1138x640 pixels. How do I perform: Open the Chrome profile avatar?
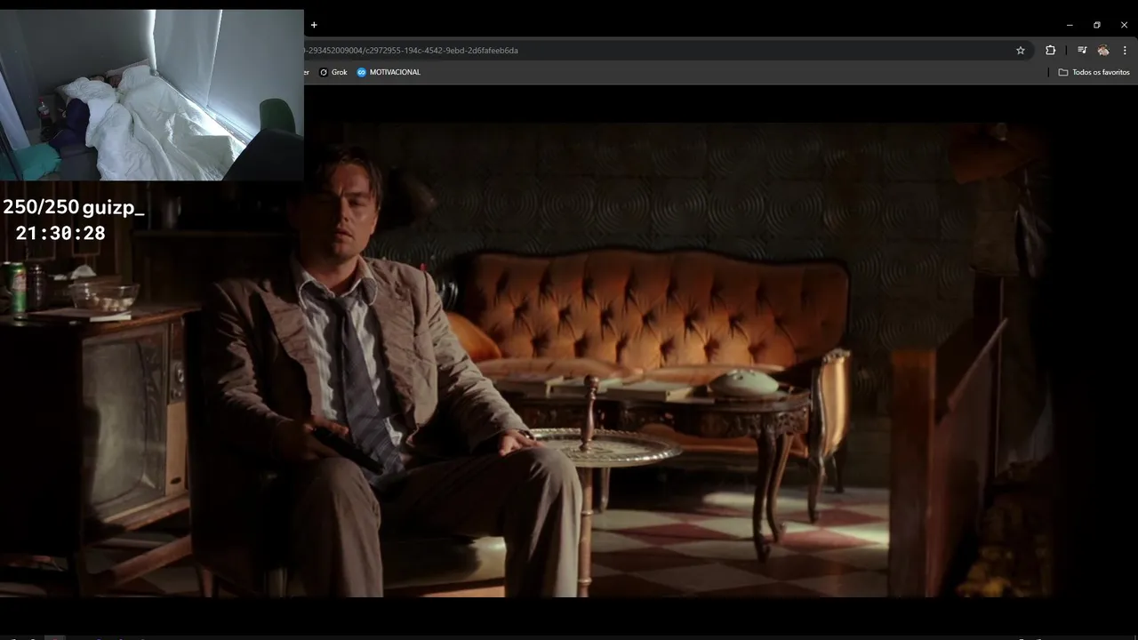click(x=1103, y=51)
